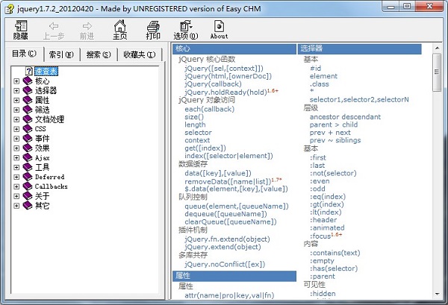Viewport: 448px width, 305px height.
Task: Go to 主页 home icon
Action: (x=120, y=26)
